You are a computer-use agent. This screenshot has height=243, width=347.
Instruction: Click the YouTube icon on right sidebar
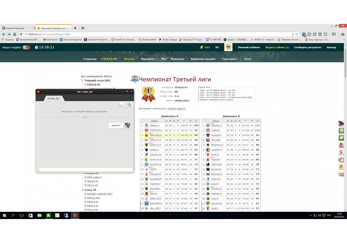coord(341,145)
